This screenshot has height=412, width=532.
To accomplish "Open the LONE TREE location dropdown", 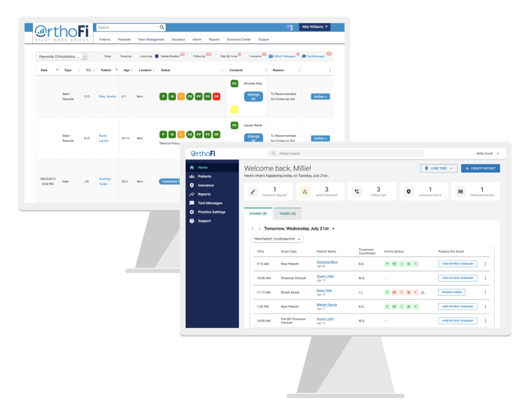I will 438,168.
